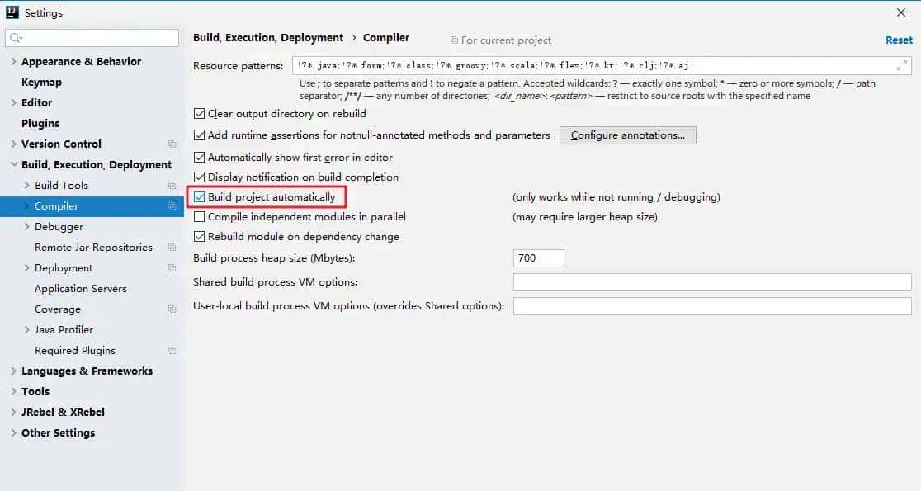Click the Configure annotations... button
Screen dimensions: 921x491
coord(627,135)
